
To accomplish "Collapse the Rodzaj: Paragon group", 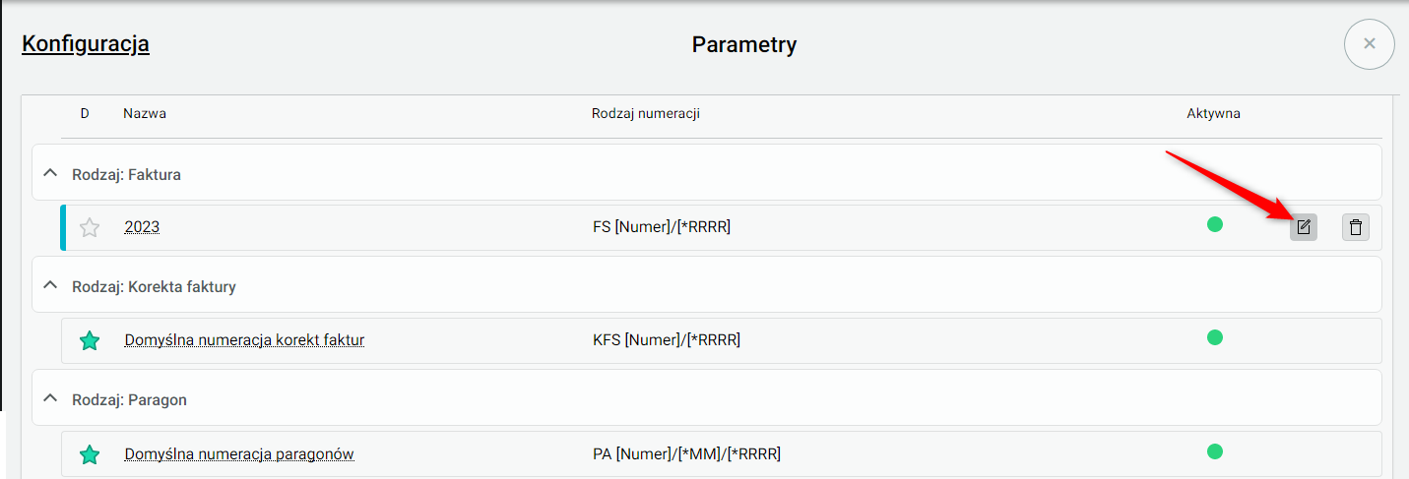I will click(50, 399).
